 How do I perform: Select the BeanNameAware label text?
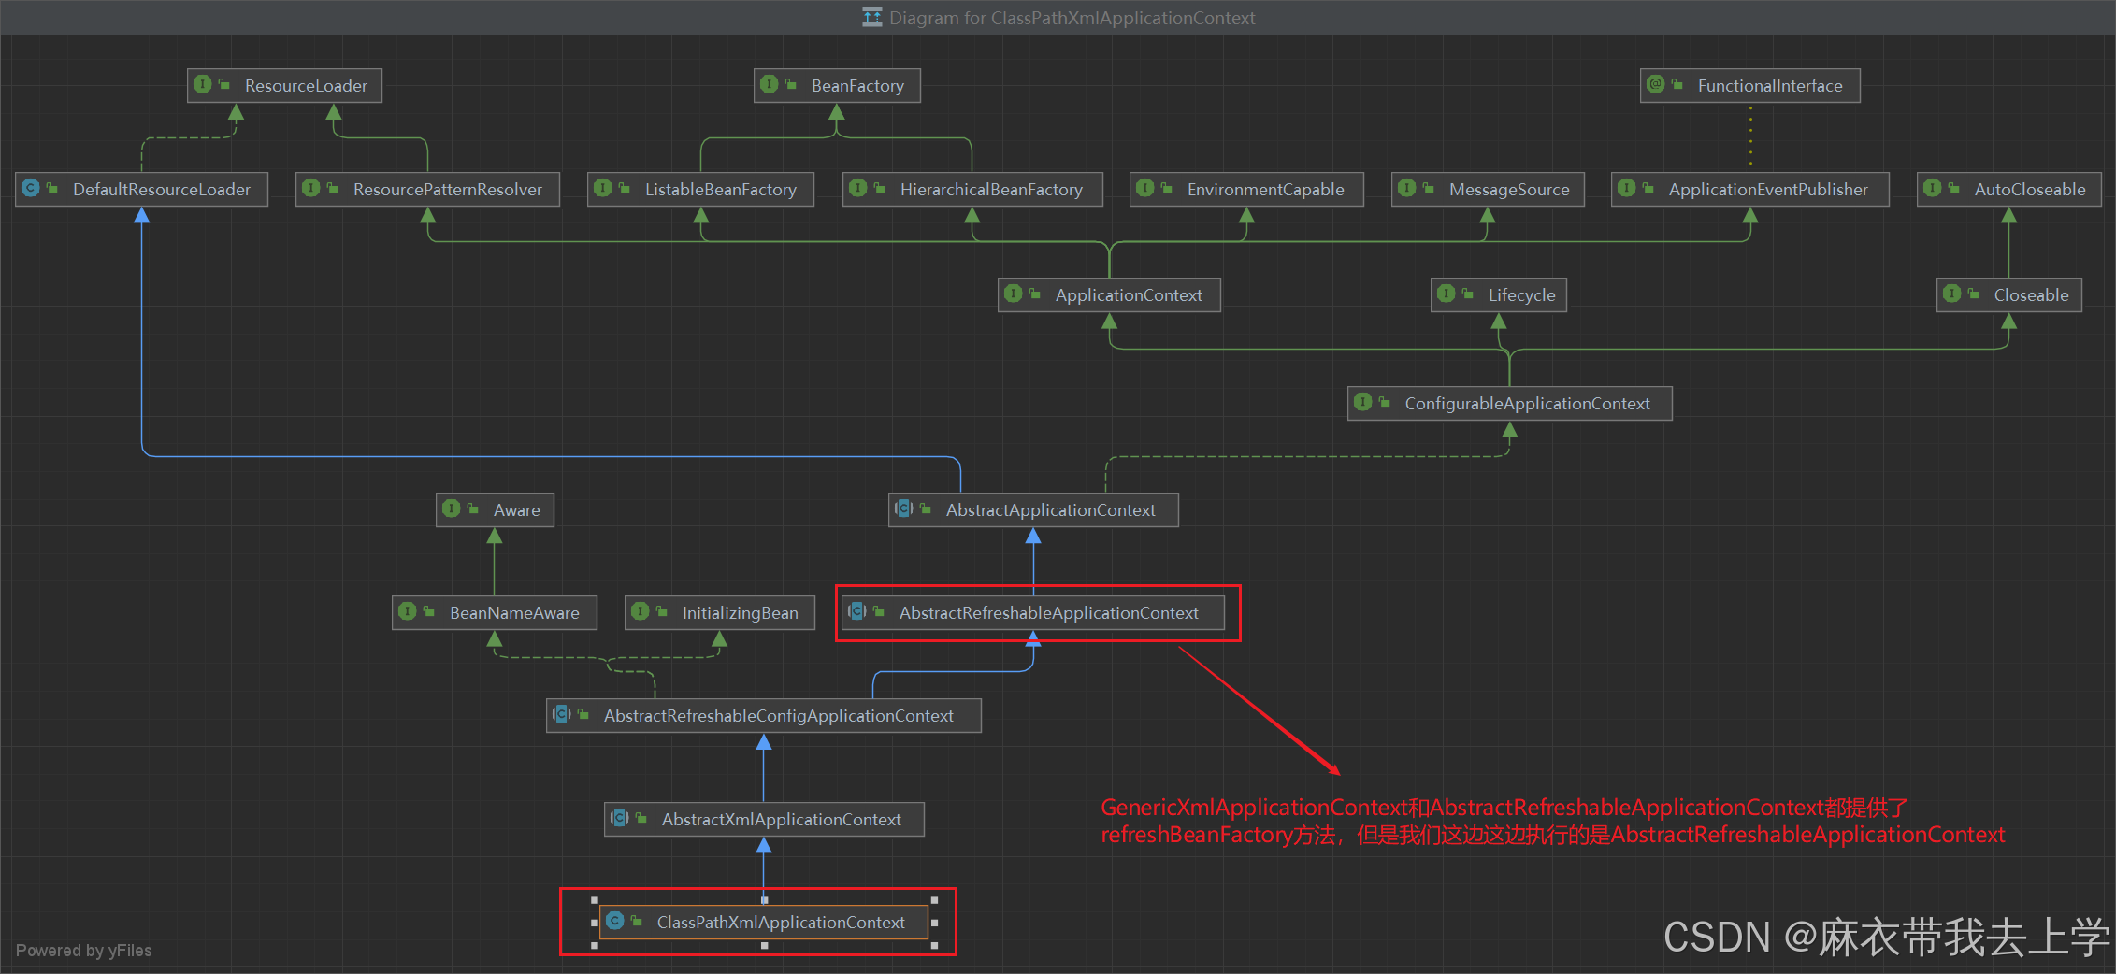point(514,613)
